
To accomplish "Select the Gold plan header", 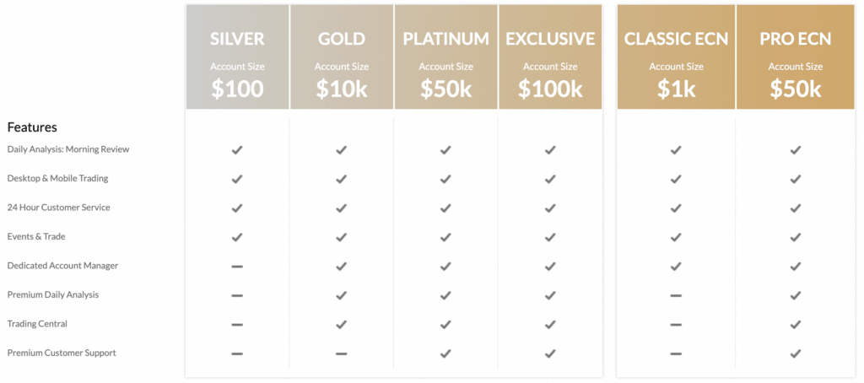I will 342,57.
